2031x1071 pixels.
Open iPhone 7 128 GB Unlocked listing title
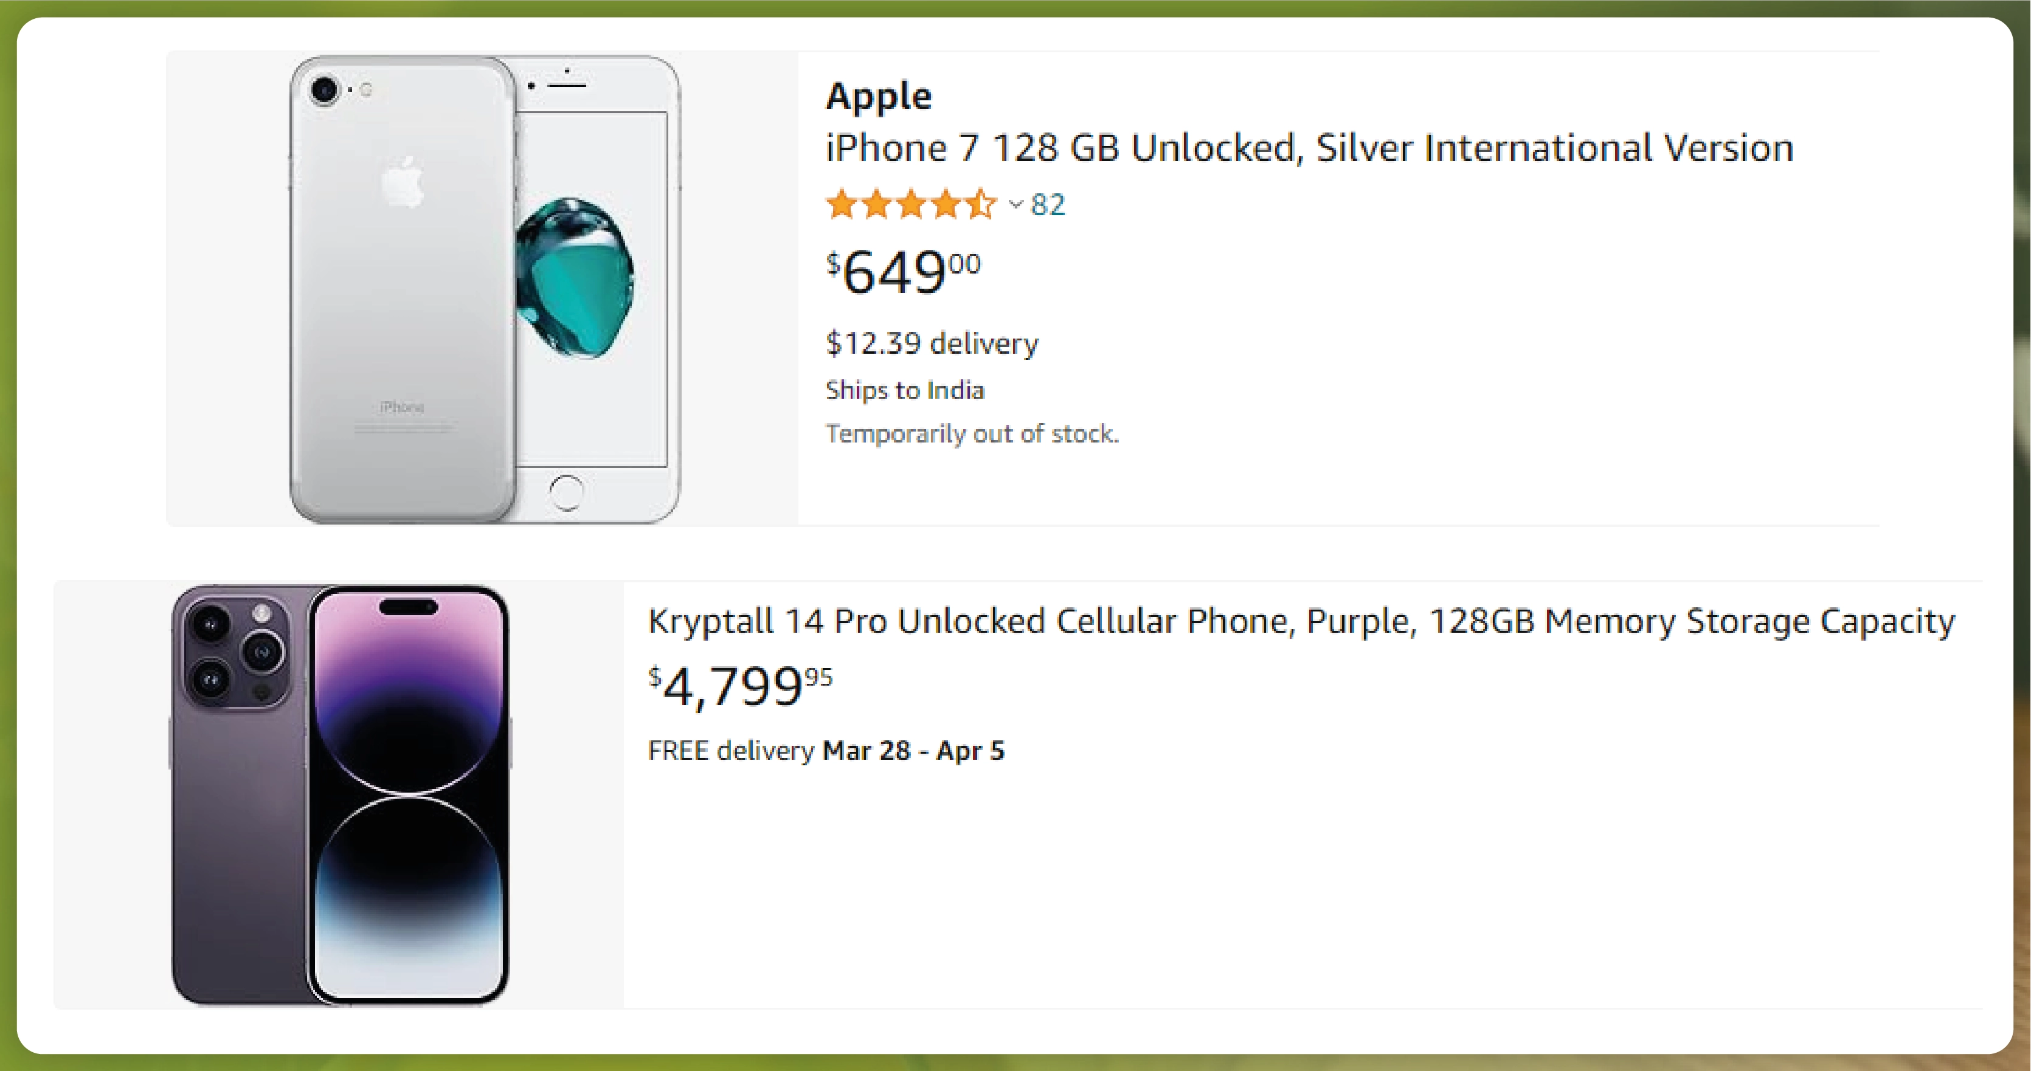click(1309, 148)
